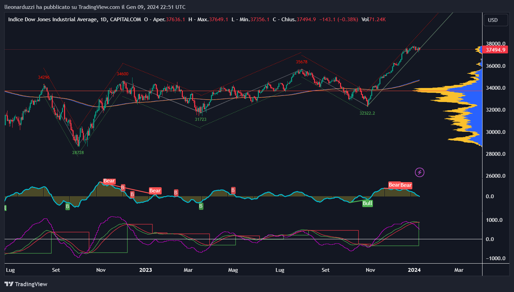Click the Nov label near 2024 on time axis
This screenshot has height=292, width=514.
pos(371,270)
